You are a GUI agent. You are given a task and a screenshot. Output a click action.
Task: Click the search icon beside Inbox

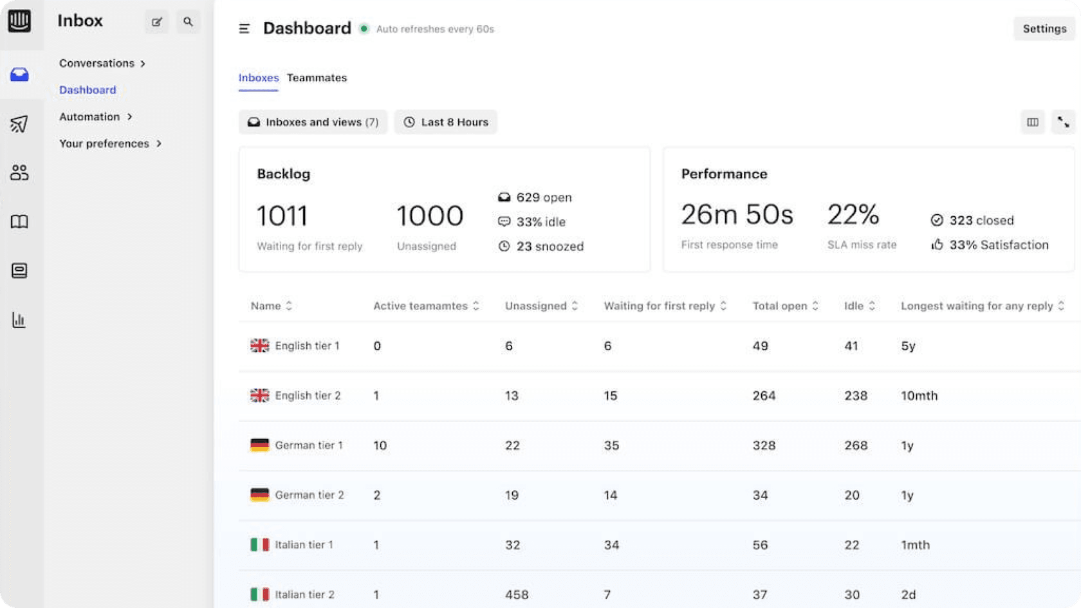(x=188, y=22)
